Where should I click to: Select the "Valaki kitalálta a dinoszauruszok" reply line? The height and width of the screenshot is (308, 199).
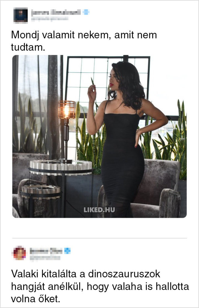tap(86, 274)
